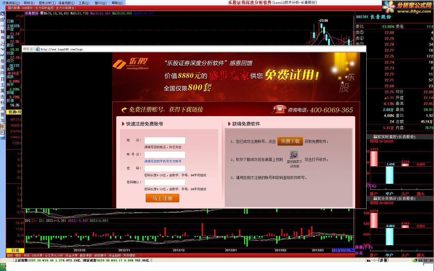The width and height of the screenshot is (434, 271).
Task: Click the small icon before MA(5,10,30,60)
Action: click(x=42, y=13)
